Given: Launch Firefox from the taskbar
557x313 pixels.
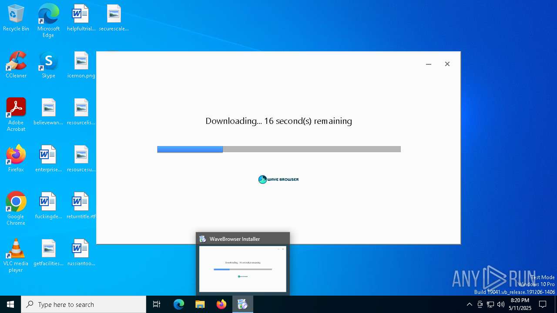Looking at the screenshot, I should pos(221,304).
